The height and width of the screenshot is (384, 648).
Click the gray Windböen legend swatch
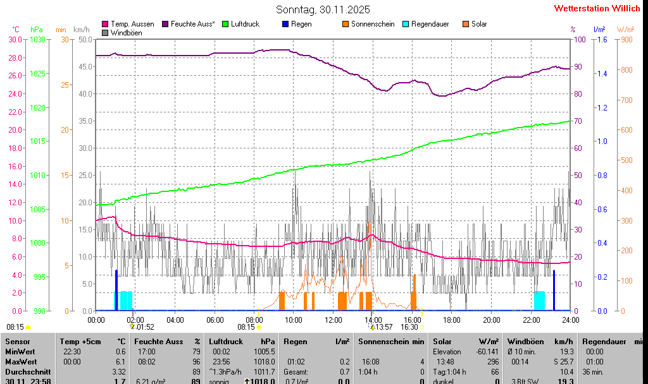pos(105,32)
